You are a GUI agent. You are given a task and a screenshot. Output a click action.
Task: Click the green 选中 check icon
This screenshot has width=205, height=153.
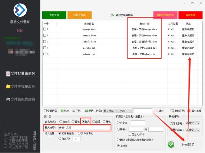click(x=62, y=111)
